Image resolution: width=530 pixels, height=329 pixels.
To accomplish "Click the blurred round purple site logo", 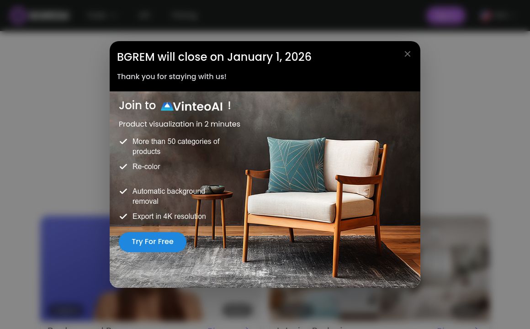I will point(17,15).
